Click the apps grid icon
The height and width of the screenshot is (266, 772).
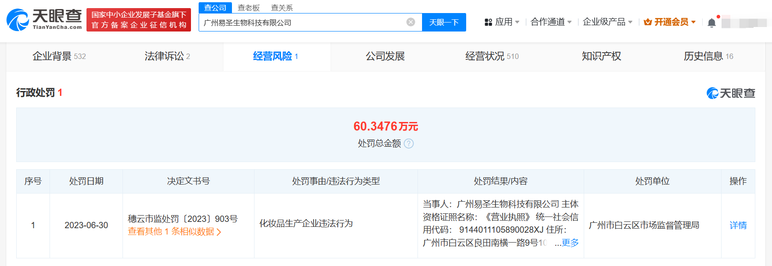point(488,22)
